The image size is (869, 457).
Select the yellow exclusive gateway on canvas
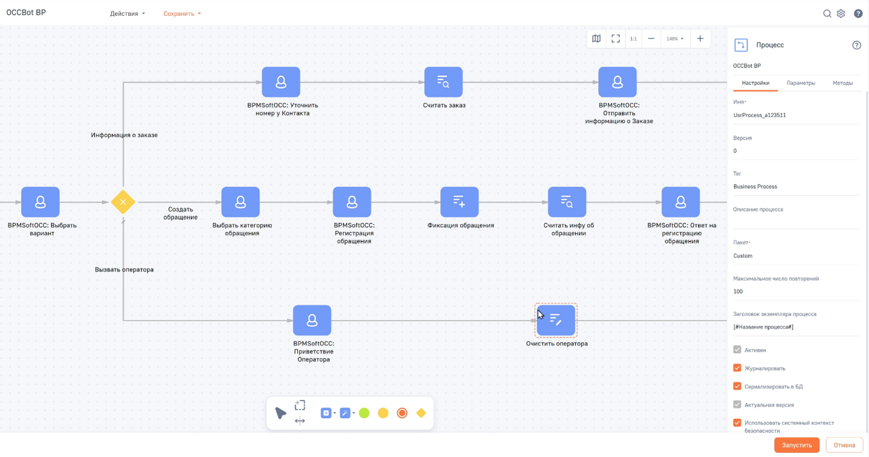(x=123, y=202)
